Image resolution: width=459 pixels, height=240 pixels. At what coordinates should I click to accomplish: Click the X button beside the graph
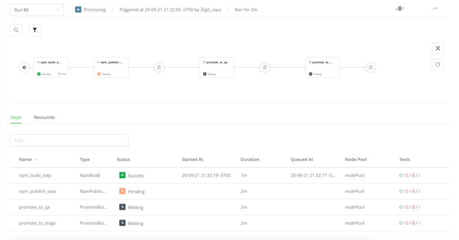[437, 48]
